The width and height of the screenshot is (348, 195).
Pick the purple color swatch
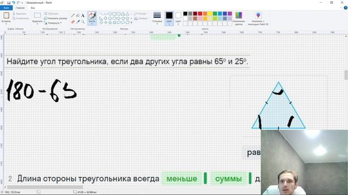[x=229, y=14]
